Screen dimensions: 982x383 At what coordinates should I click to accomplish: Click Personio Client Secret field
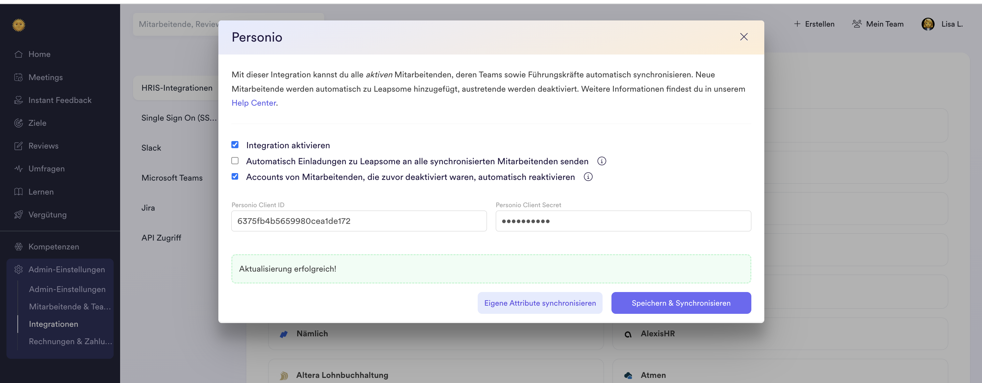coord(623,221)
